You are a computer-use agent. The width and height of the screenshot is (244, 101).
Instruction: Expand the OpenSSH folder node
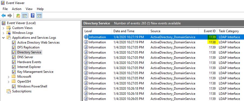pos(8,82)
